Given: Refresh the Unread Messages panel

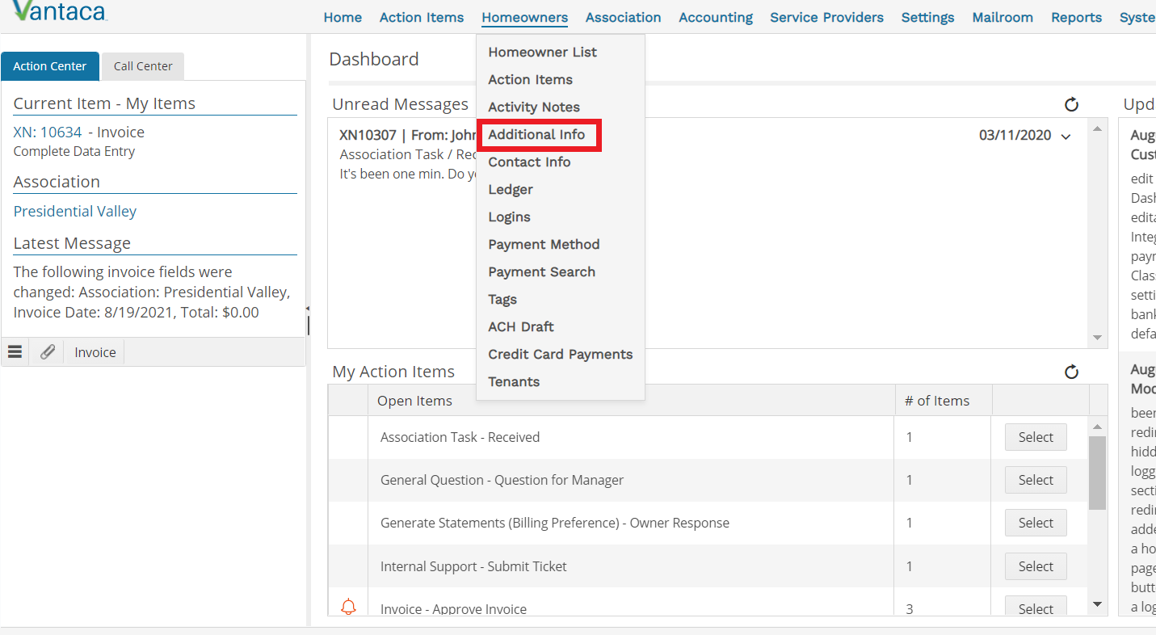Looking at the screenshot, I should 1071,105.
